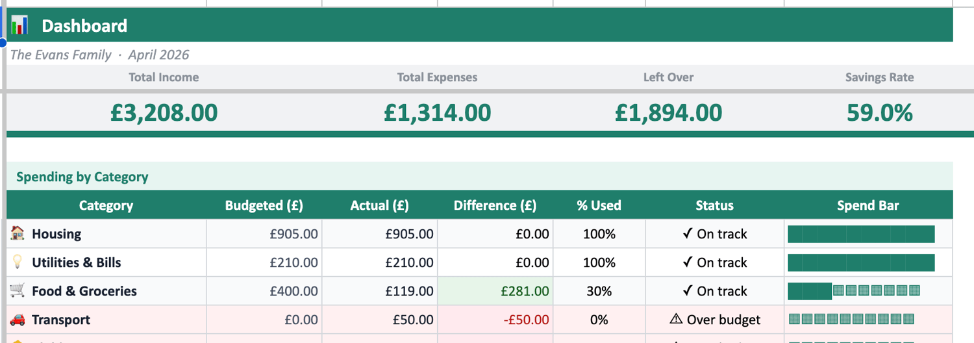Click the Left Over £1,894.00 value
Image resolution: width=974 pixels, height=343 pixels.
point(668,112)
